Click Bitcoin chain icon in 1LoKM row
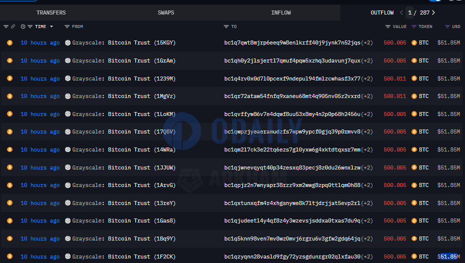 coord(10,114)
